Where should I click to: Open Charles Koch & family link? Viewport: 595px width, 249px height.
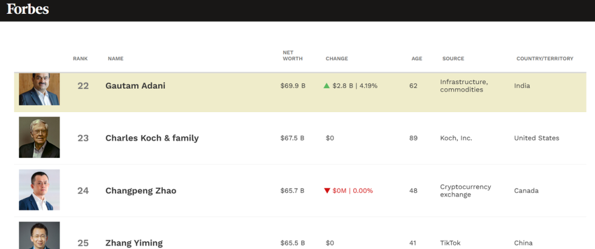[x=152, y=138]
